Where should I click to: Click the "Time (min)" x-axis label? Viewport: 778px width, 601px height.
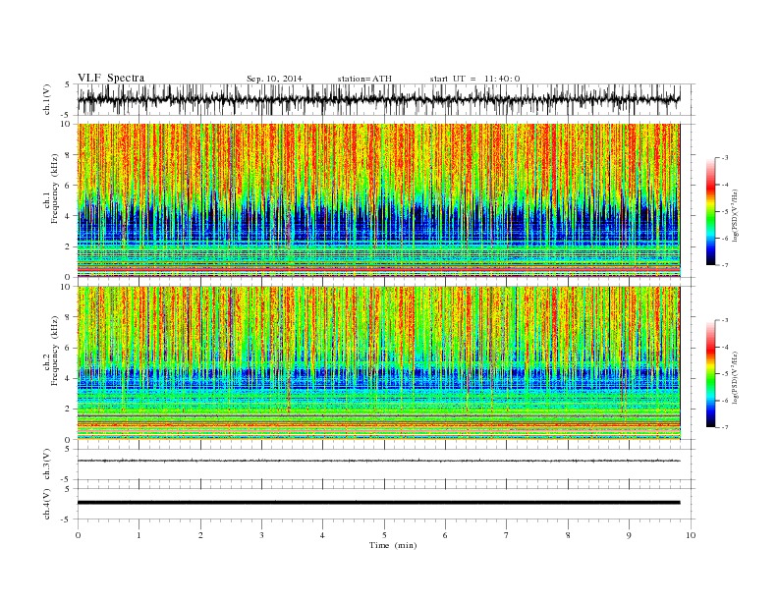pos(393,545)
